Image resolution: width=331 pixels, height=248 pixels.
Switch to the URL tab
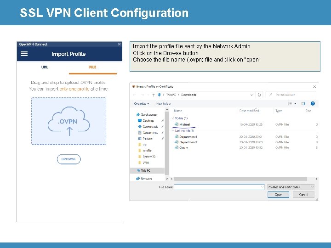pos(45,67)
